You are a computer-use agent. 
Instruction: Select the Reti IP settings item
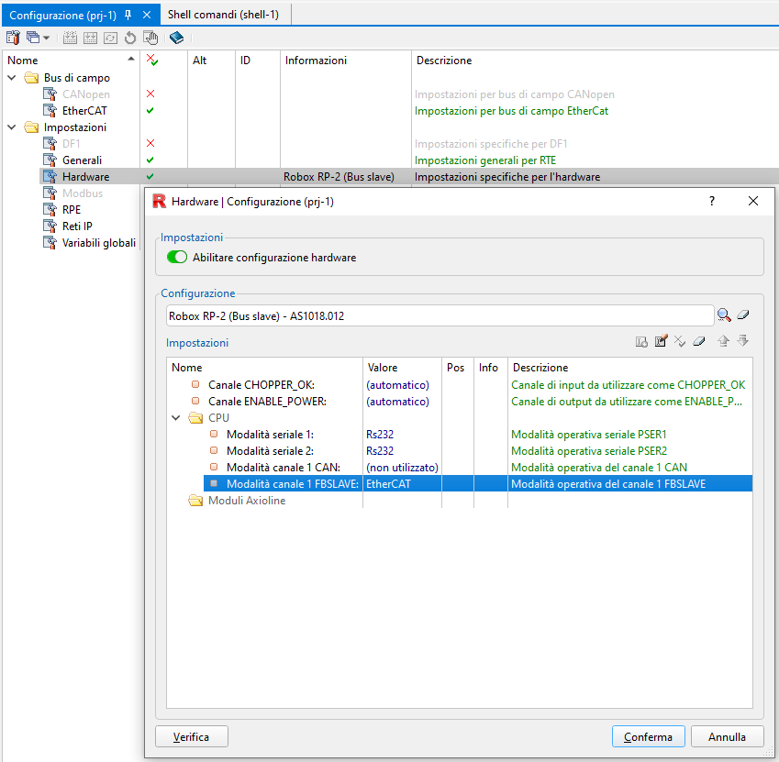(x=77, y=226)
